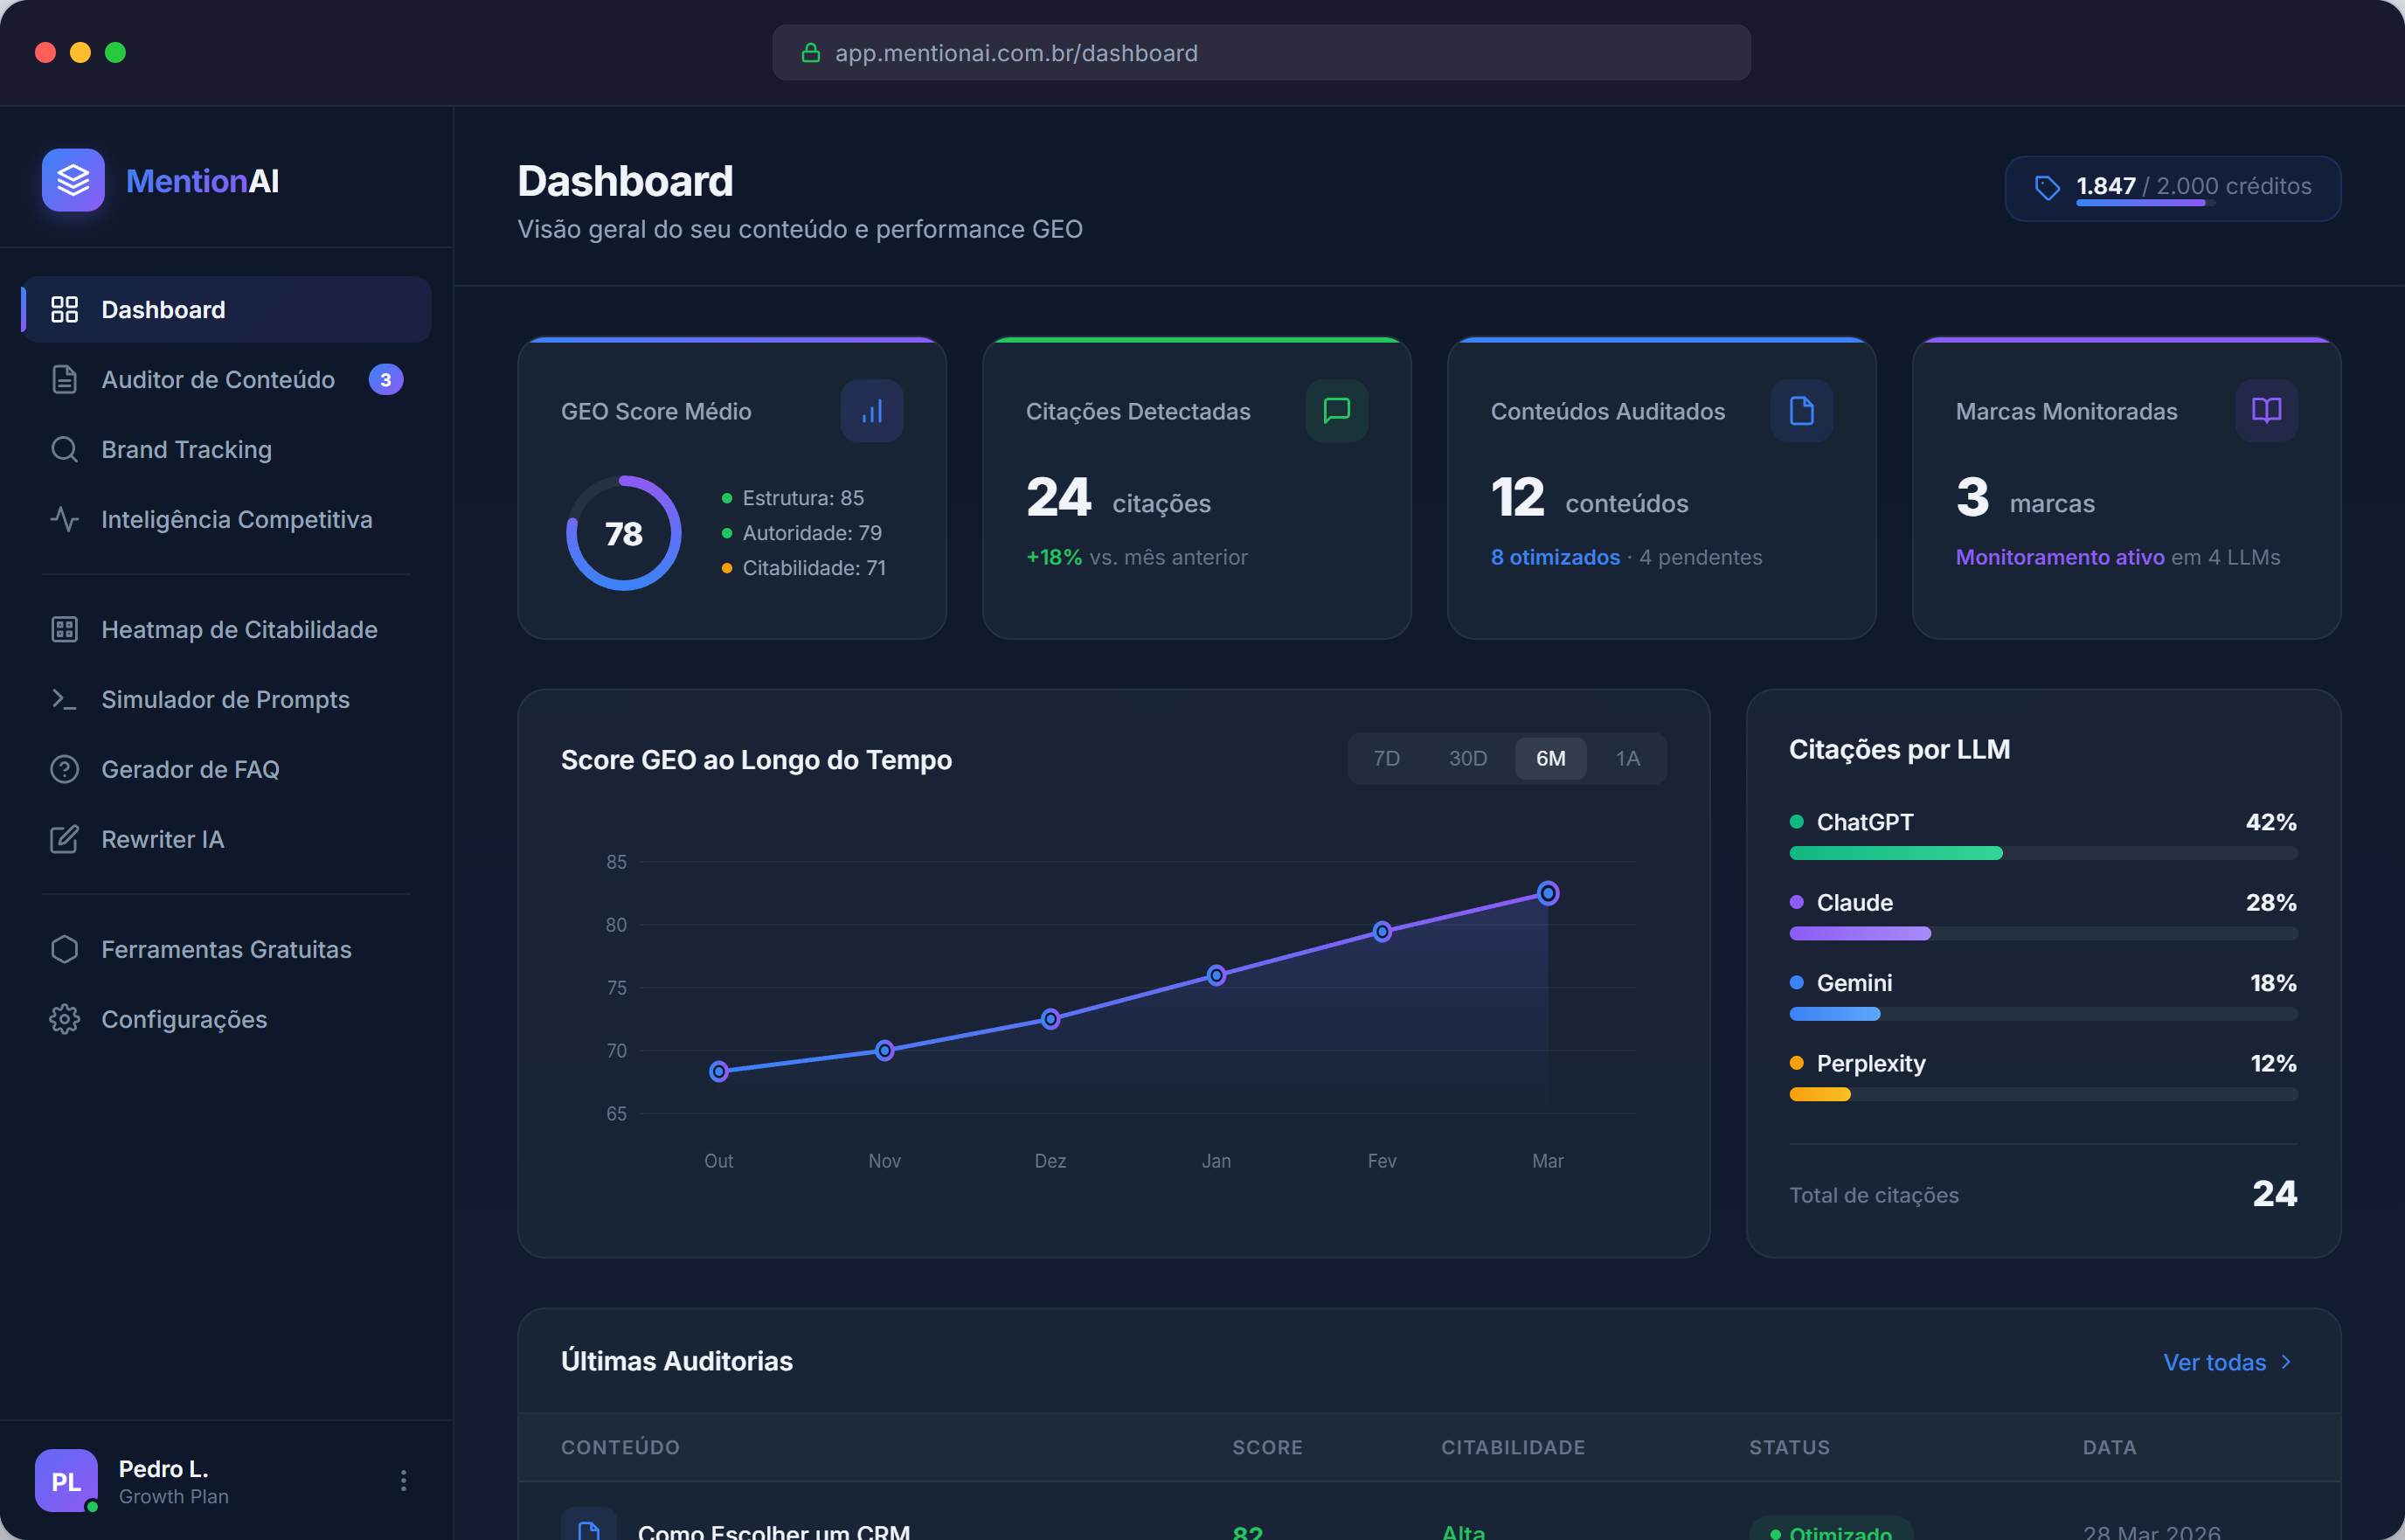The height and width of the screenshot is (1540, 2405).
Task: Select the 1A time period option
Action: [x=1628, y=758]
